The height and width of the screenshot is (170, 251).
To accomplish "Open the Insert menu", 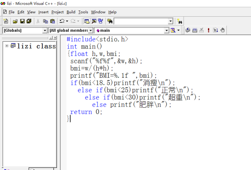I will click(x=44, y=12).
